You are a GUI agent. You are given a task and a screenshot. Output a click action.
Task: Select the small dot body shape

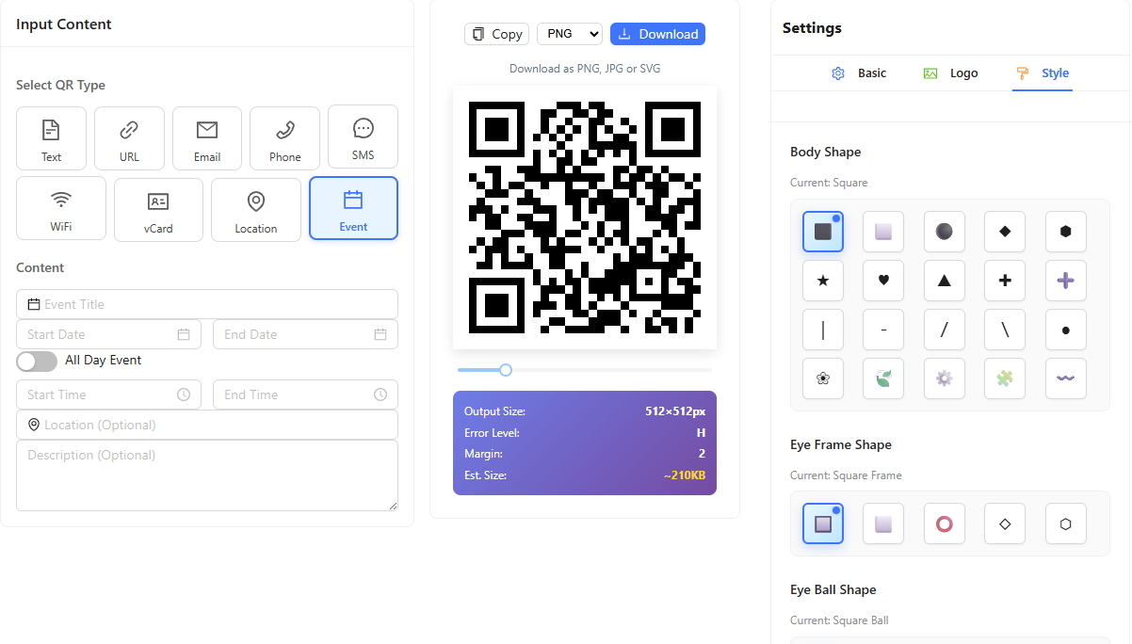[x=1066, y=330]
